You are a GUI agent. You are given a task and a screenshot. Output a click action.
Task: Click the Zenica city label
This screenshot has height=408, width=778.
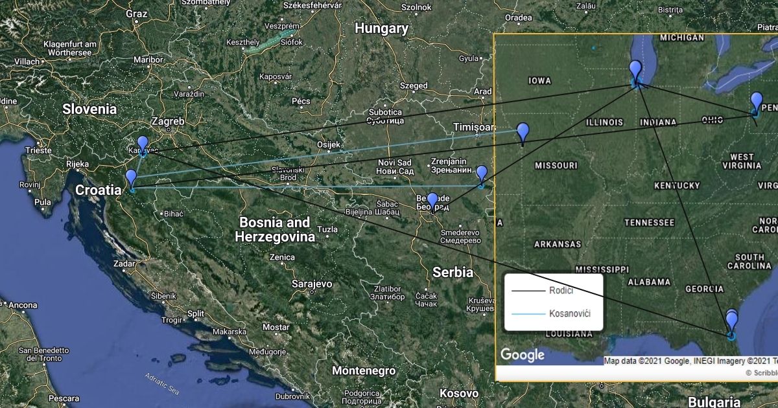click(282, 257)
